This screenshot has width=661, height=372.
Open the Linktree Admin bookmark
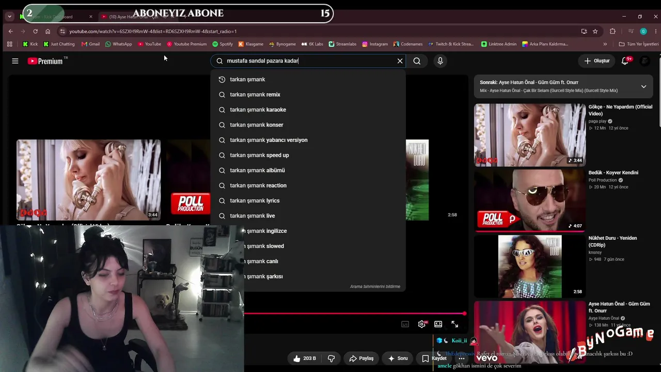click(499, 44)
